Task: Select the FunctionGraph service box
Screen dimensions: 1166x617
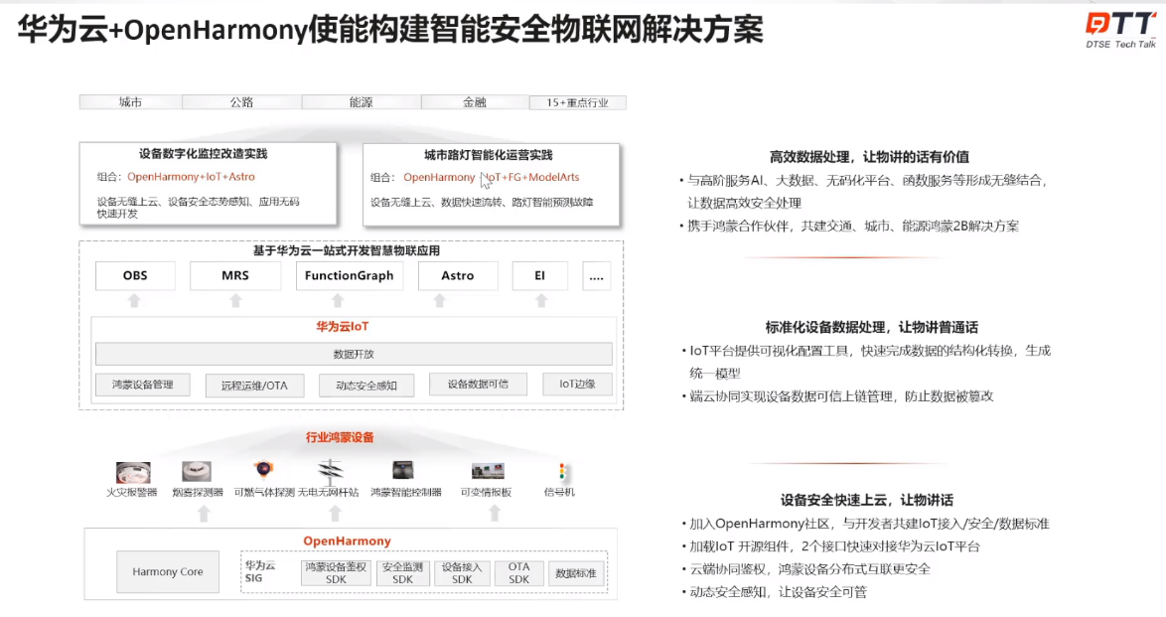Action: [350, 275]
